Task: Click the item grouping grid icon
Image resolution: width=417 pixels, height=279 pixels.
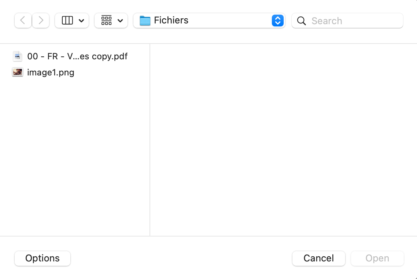Action: (x=106, y=21)
